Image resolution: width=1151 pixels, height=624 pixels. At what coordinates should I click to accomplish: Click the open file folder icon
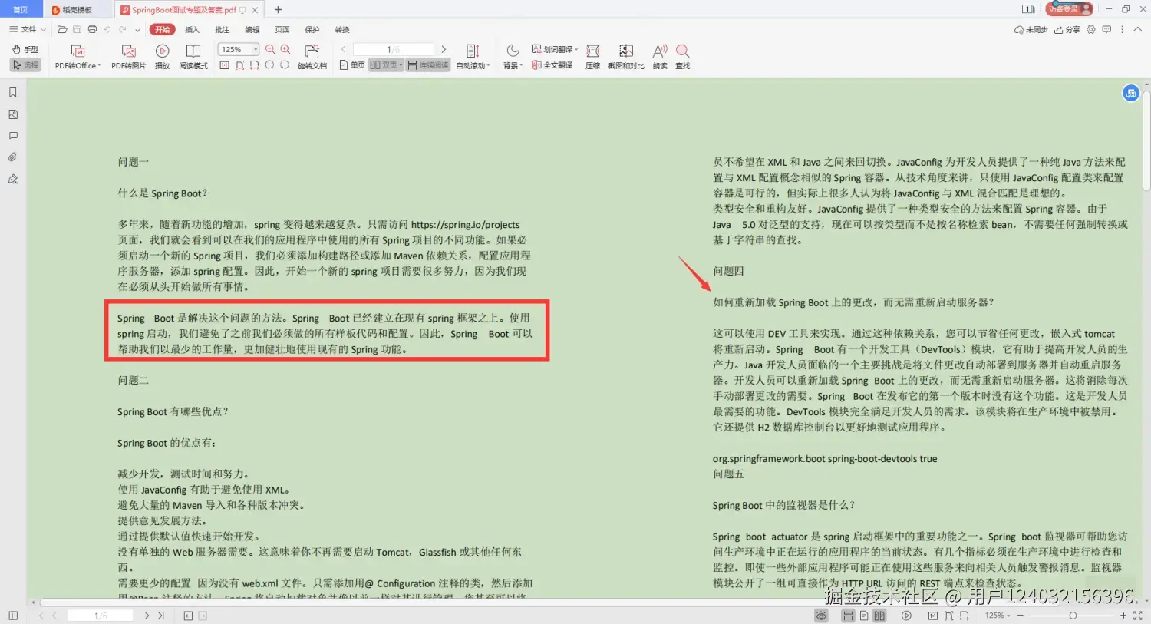click(62, 29)
